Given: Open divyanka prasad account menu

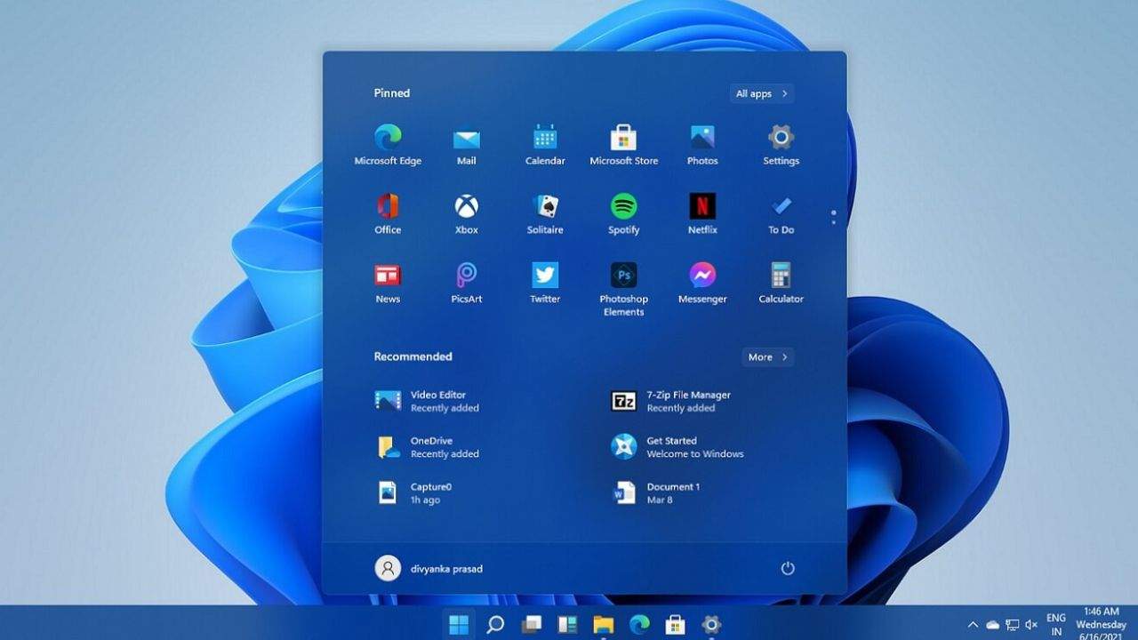Looking at the screenshot, I should 429,568.
